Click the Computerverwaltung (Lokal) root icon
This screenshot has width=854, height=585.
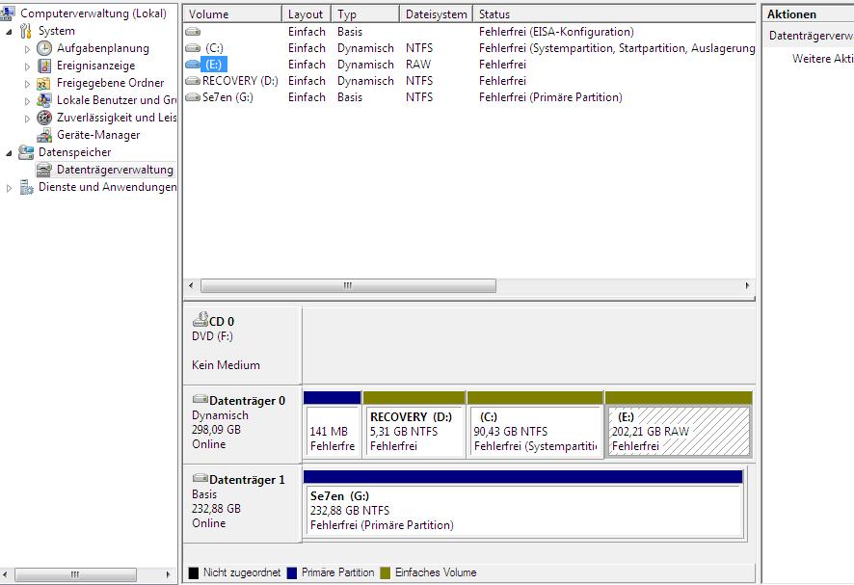coord(7,13)
